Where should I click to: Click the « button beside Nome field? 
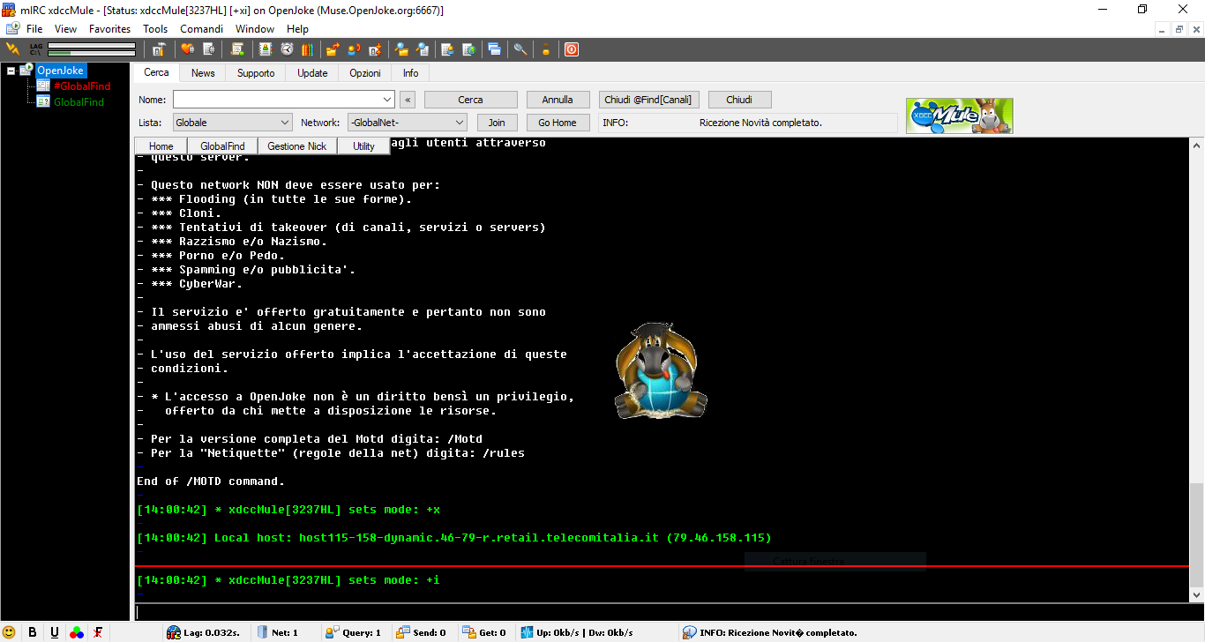click(408, 100)
